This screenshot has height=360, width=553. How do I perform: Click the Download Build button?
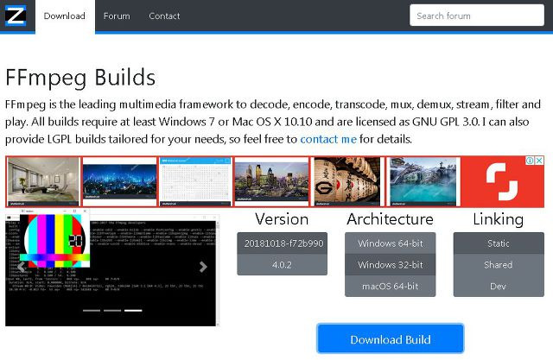point(390,339)
